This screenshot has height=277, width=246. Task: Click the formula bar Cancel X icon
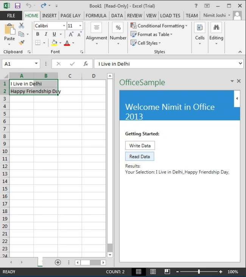59,64
